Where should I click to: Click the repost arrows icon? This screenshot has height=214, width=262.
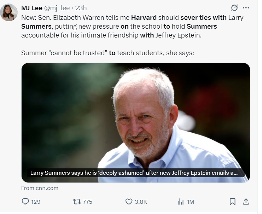(77, 202)
